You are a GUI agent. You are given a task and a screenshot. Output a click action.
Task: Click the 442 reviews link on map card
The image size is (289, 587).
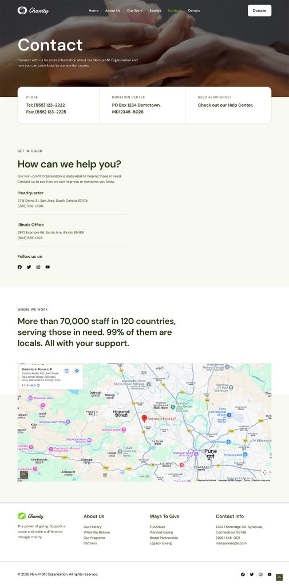click(33, 385)
